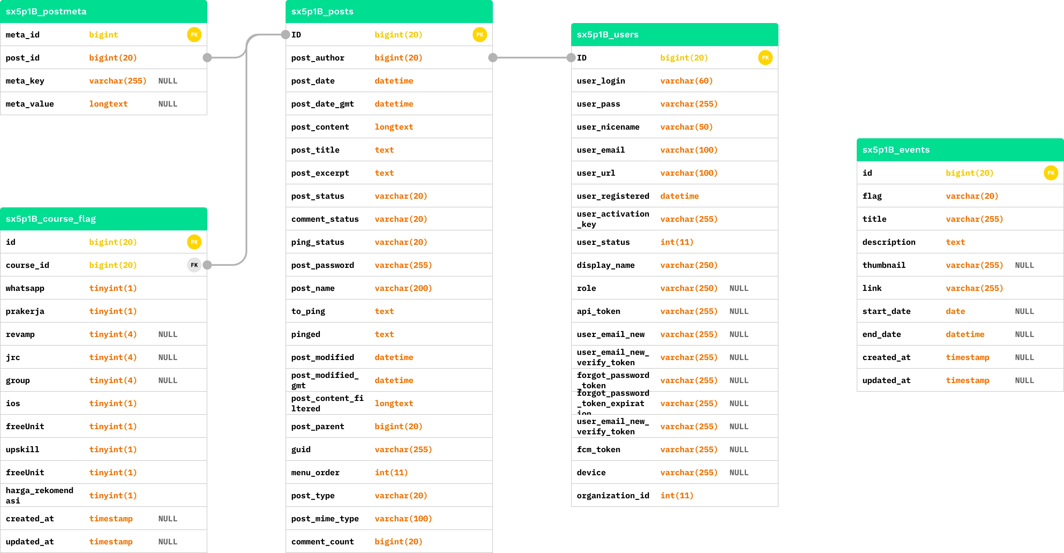Select the sx5p1B_users table header
This screenshot has height=553, width=1064.
point(674,35)
